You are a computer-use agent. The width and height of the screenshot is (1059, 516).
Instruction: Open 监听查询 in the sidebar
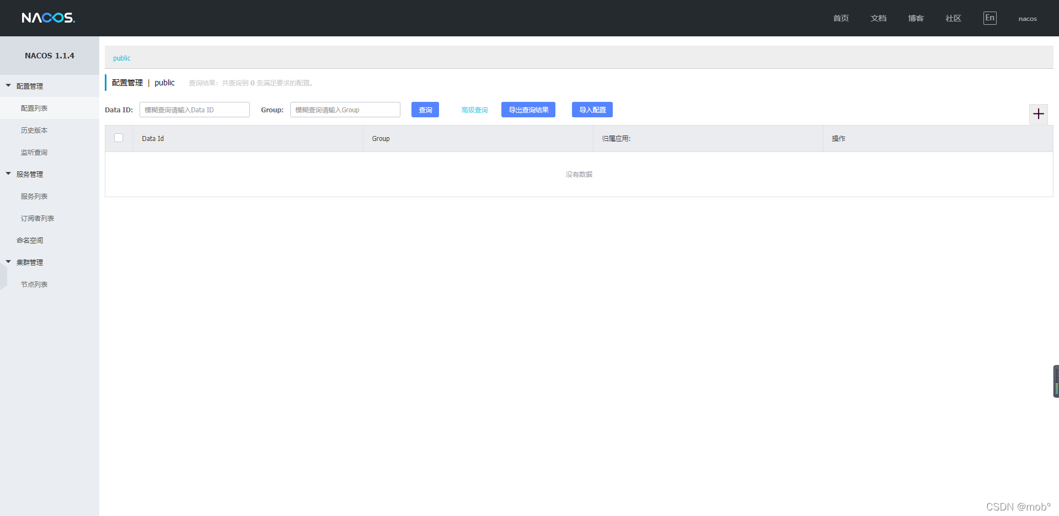34,152
